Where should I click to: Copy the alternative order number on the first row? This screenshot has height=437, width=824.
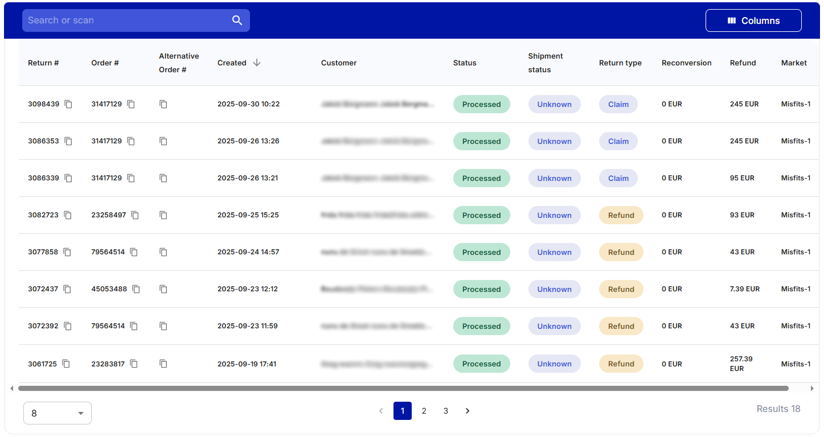point(163,104)
